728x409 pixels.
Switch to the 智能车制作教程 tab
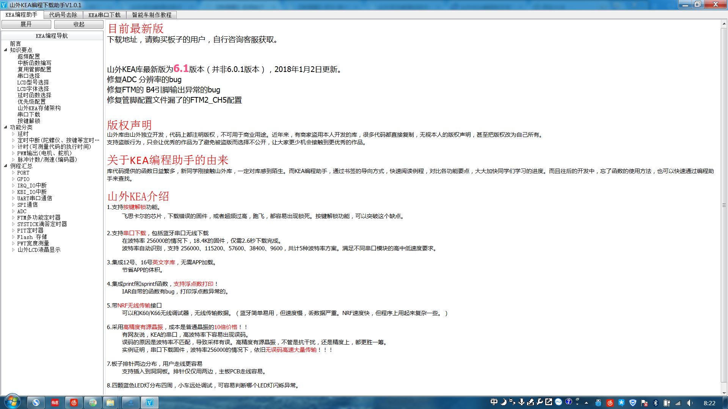(x=152, y=15)
